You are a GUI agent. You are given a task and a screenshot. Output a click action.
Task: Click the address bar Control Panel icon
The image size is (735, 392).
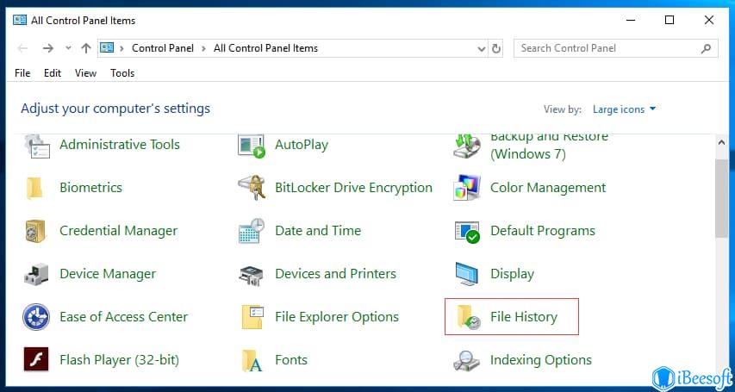107,48
